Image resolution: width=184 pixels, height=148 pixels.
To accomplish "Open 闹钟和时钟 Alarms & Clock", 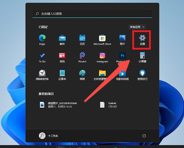I will coord(42,75).
